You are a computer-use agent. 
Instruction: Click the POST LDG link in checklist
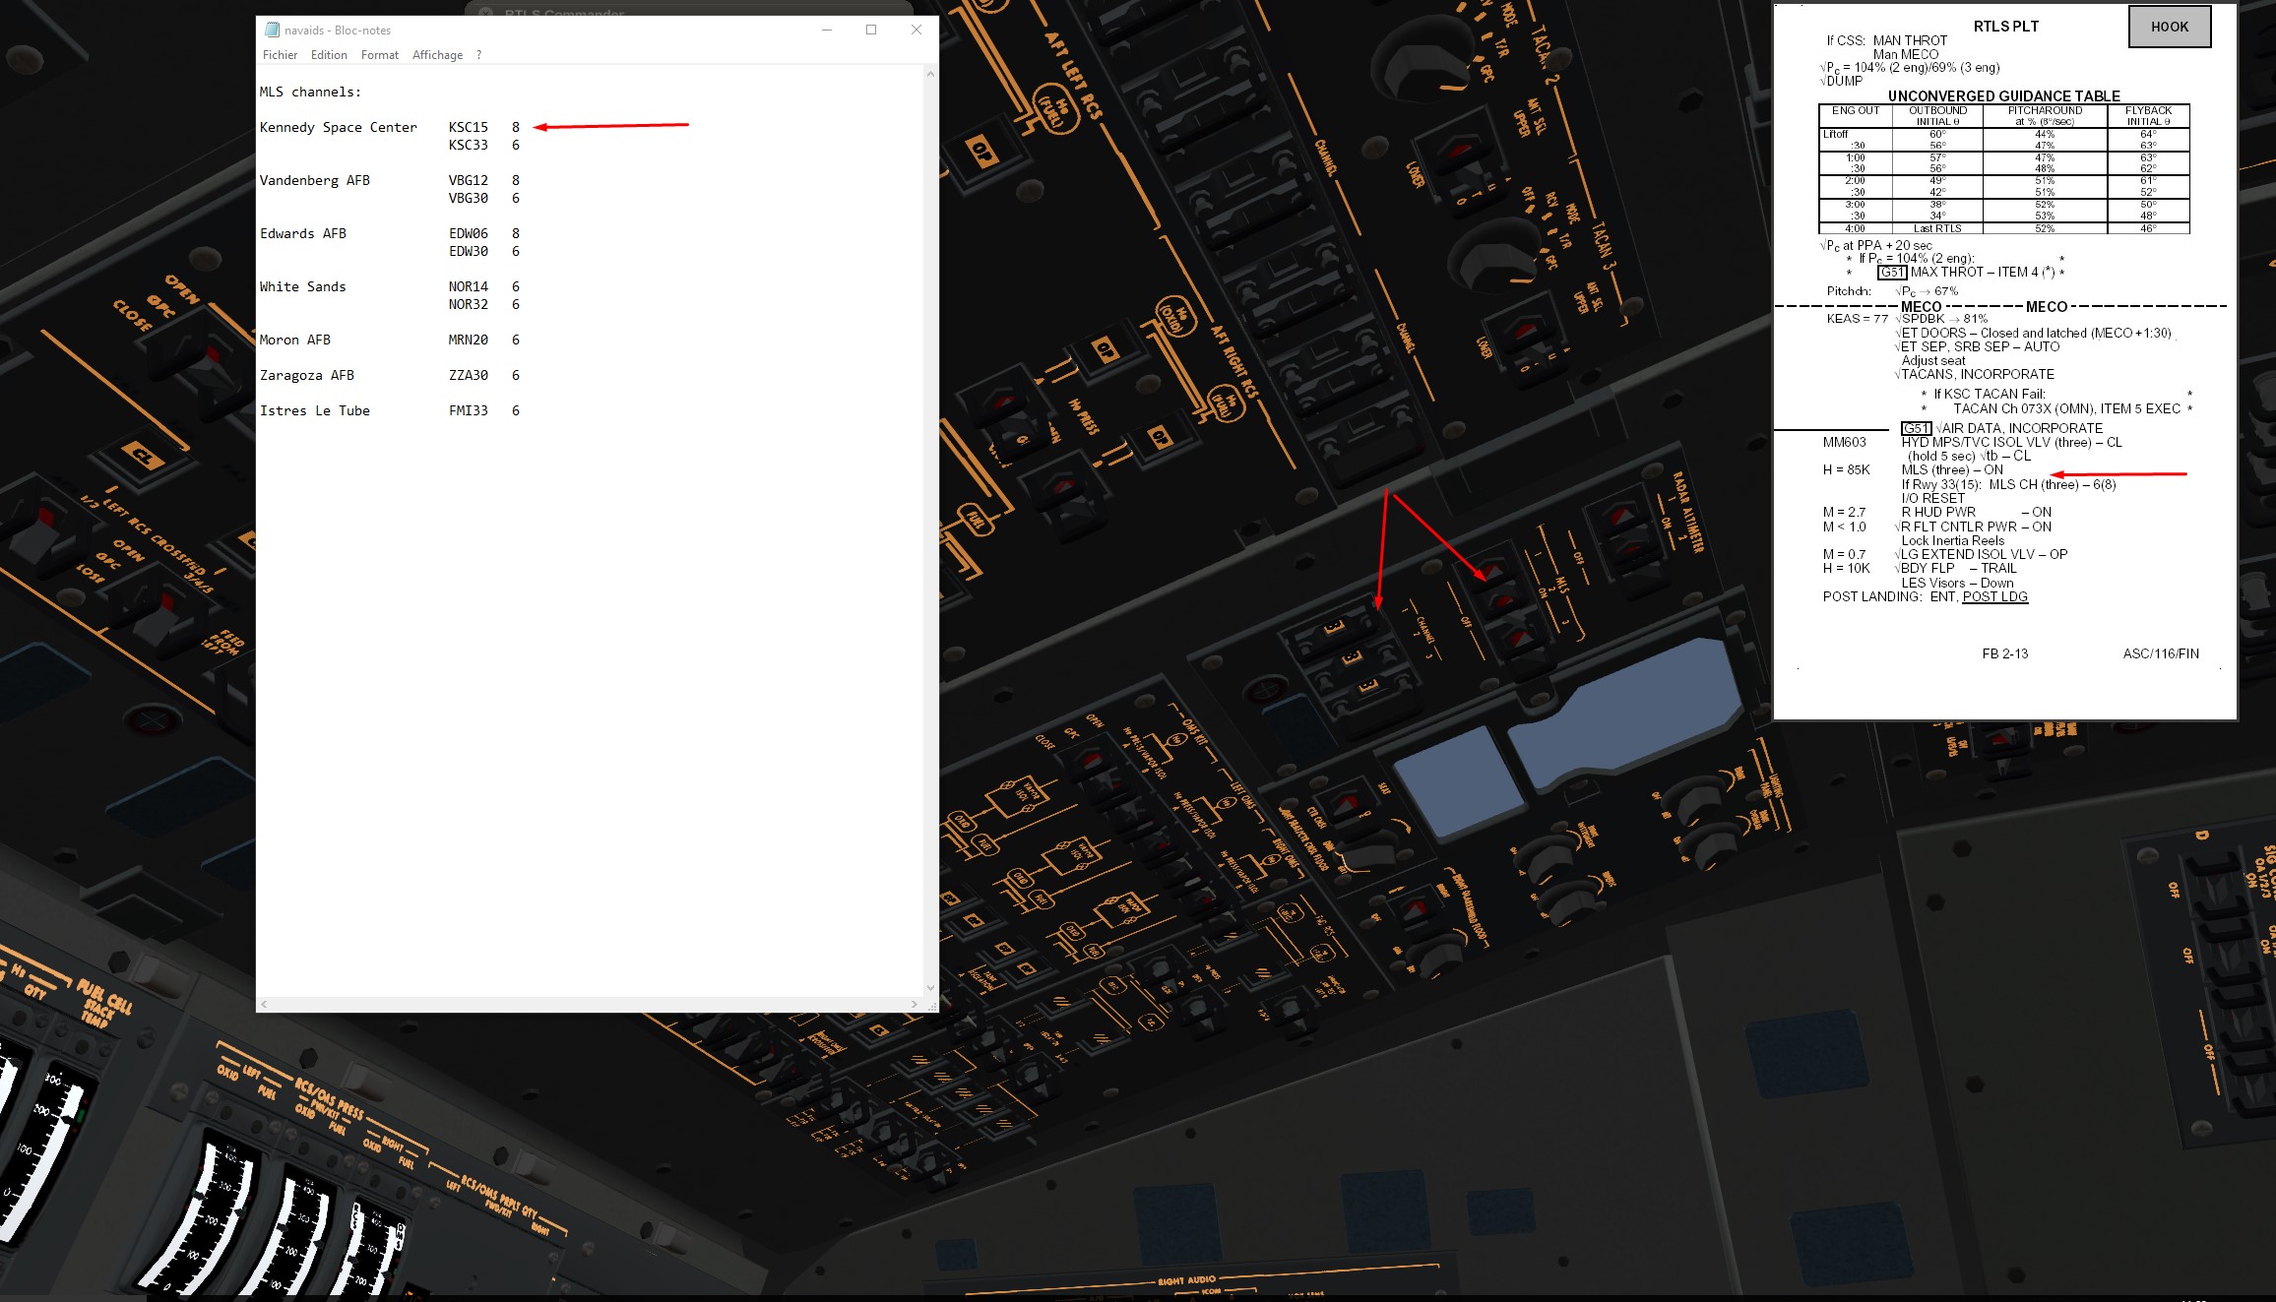1994,596
